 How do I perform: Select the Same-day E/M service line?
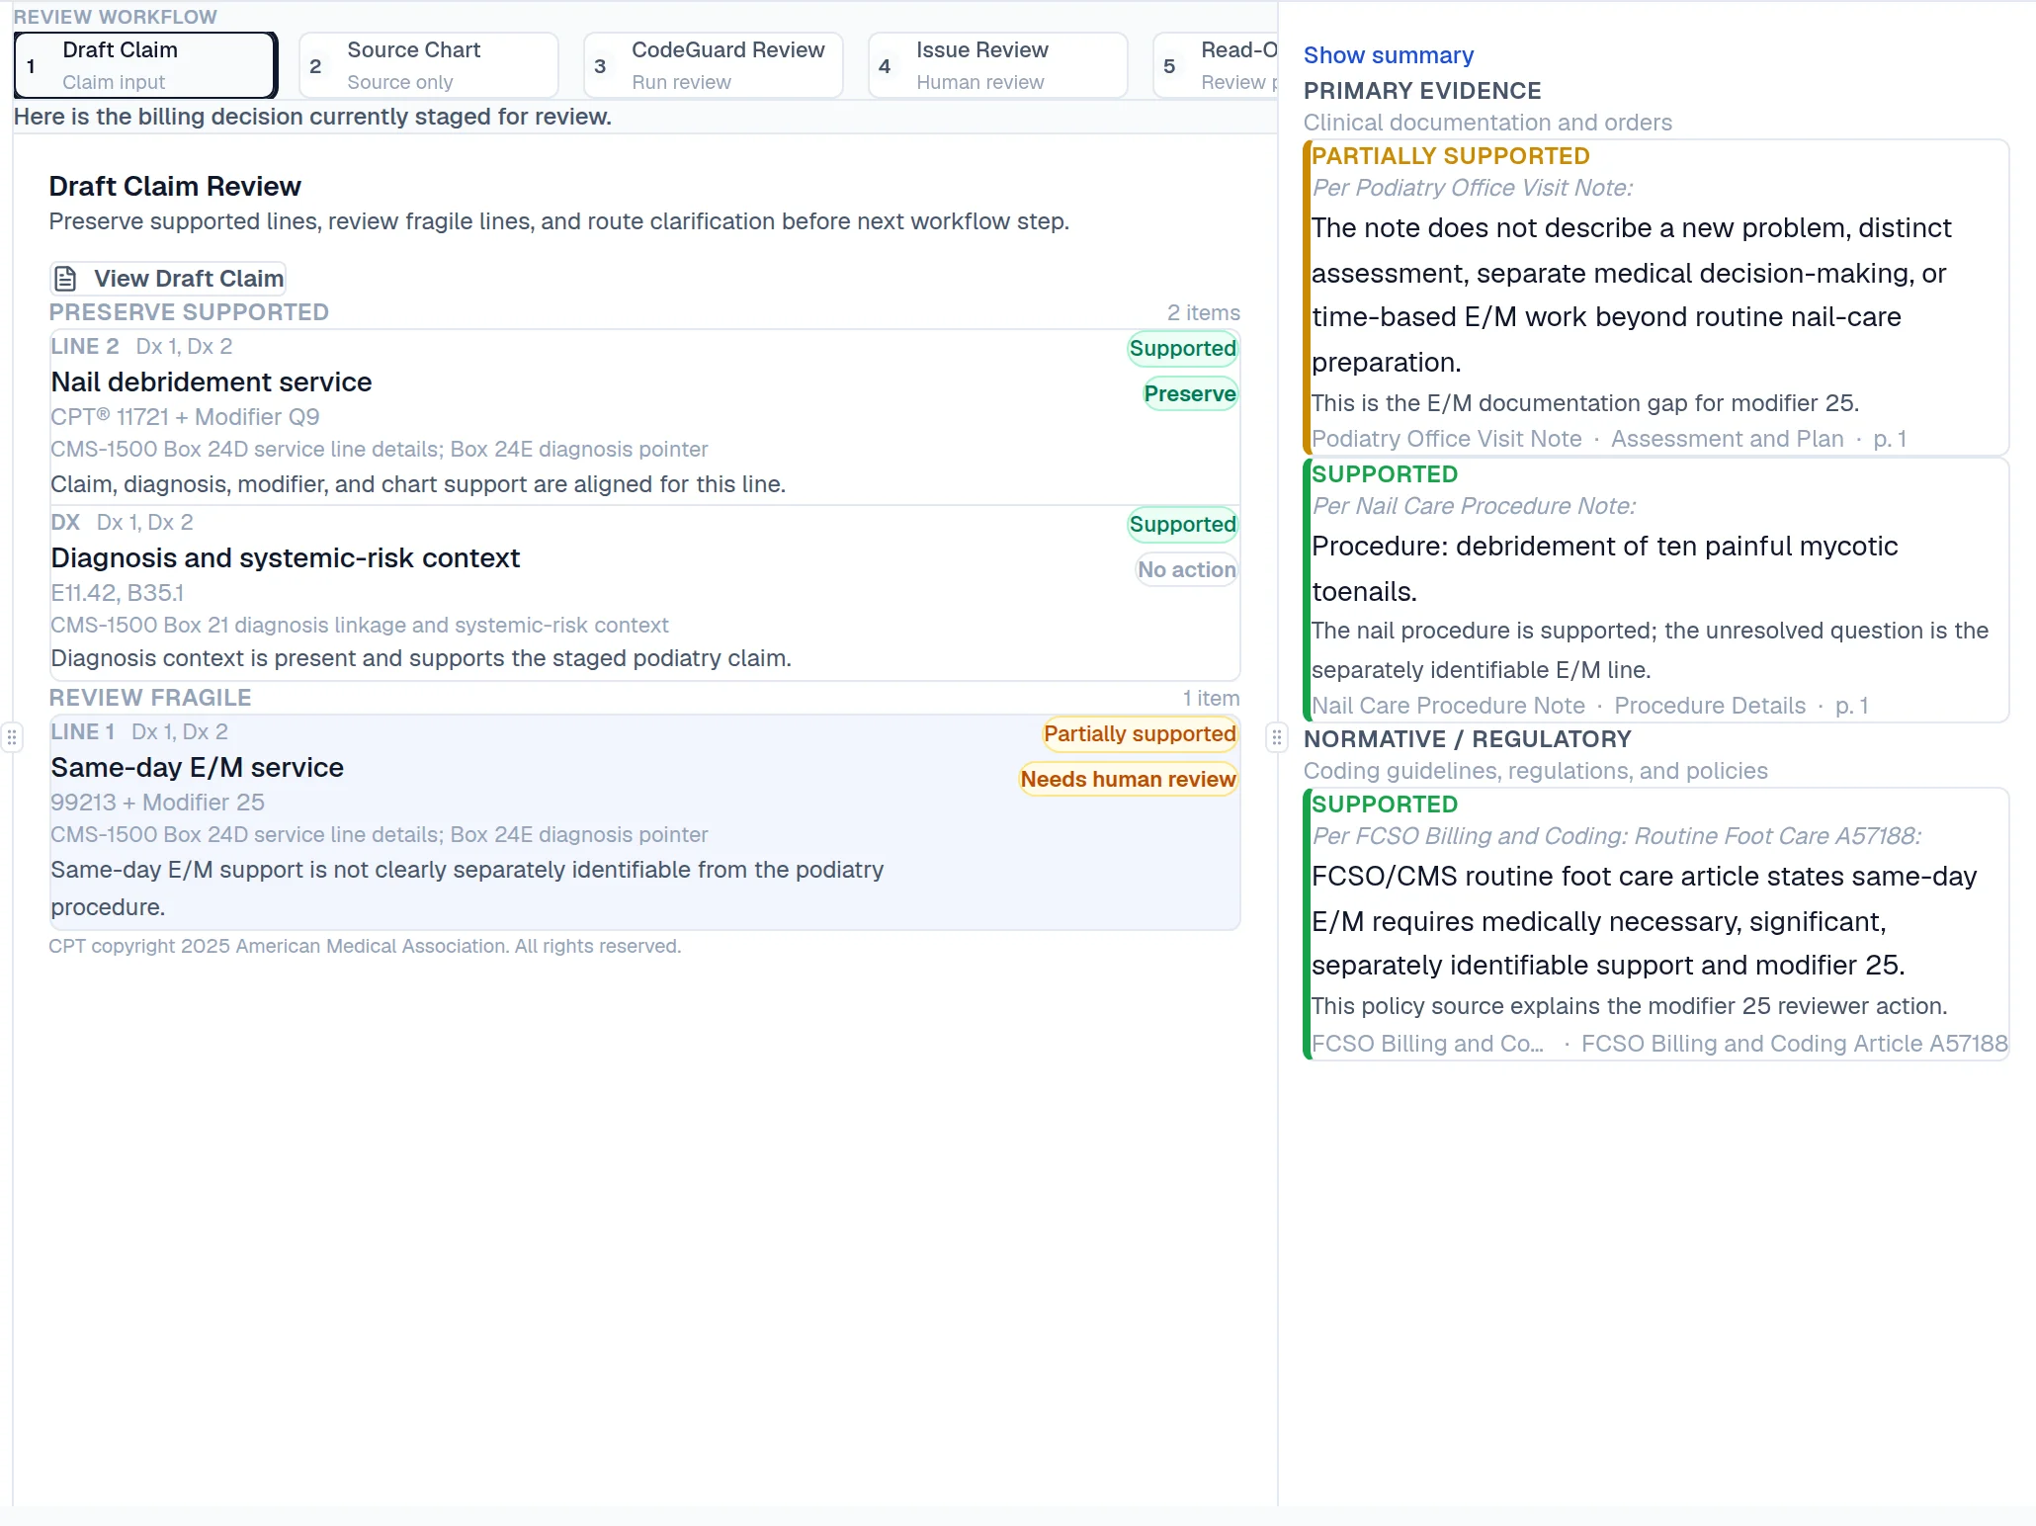coord(645,822)
